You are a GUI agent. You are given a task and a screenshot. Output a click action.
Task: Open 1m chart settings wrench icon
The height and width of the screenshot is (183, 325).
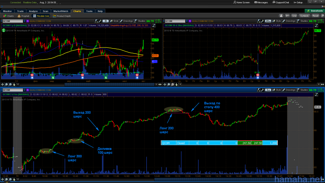(x=262, y=90)
